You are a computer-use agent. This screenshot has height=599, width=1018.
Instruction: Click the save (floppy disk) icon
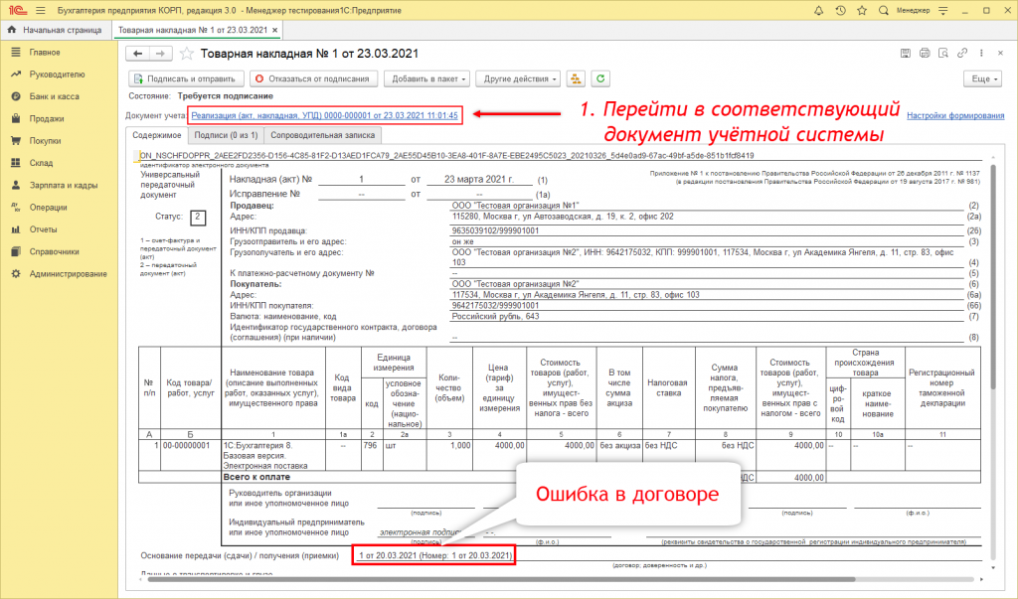[906, 53]
